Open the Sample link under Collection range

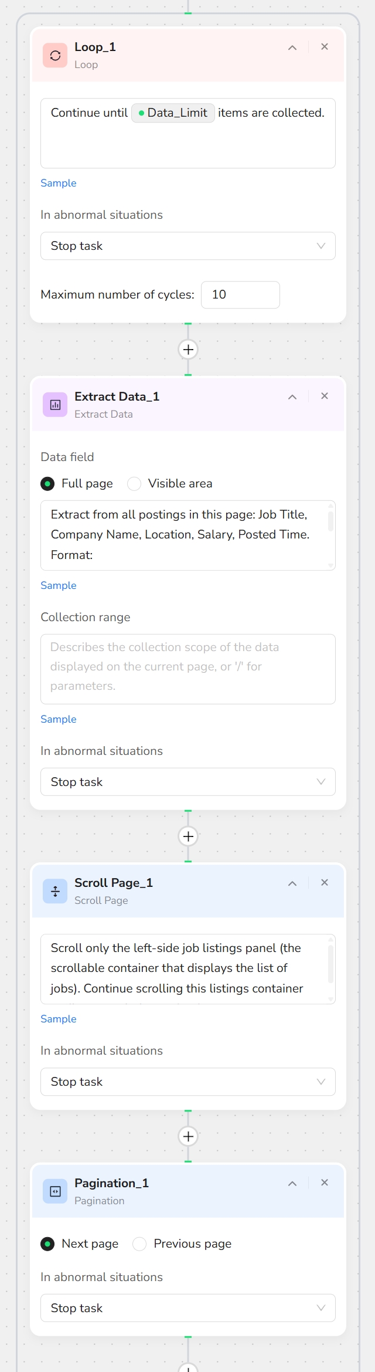[59, 719]
